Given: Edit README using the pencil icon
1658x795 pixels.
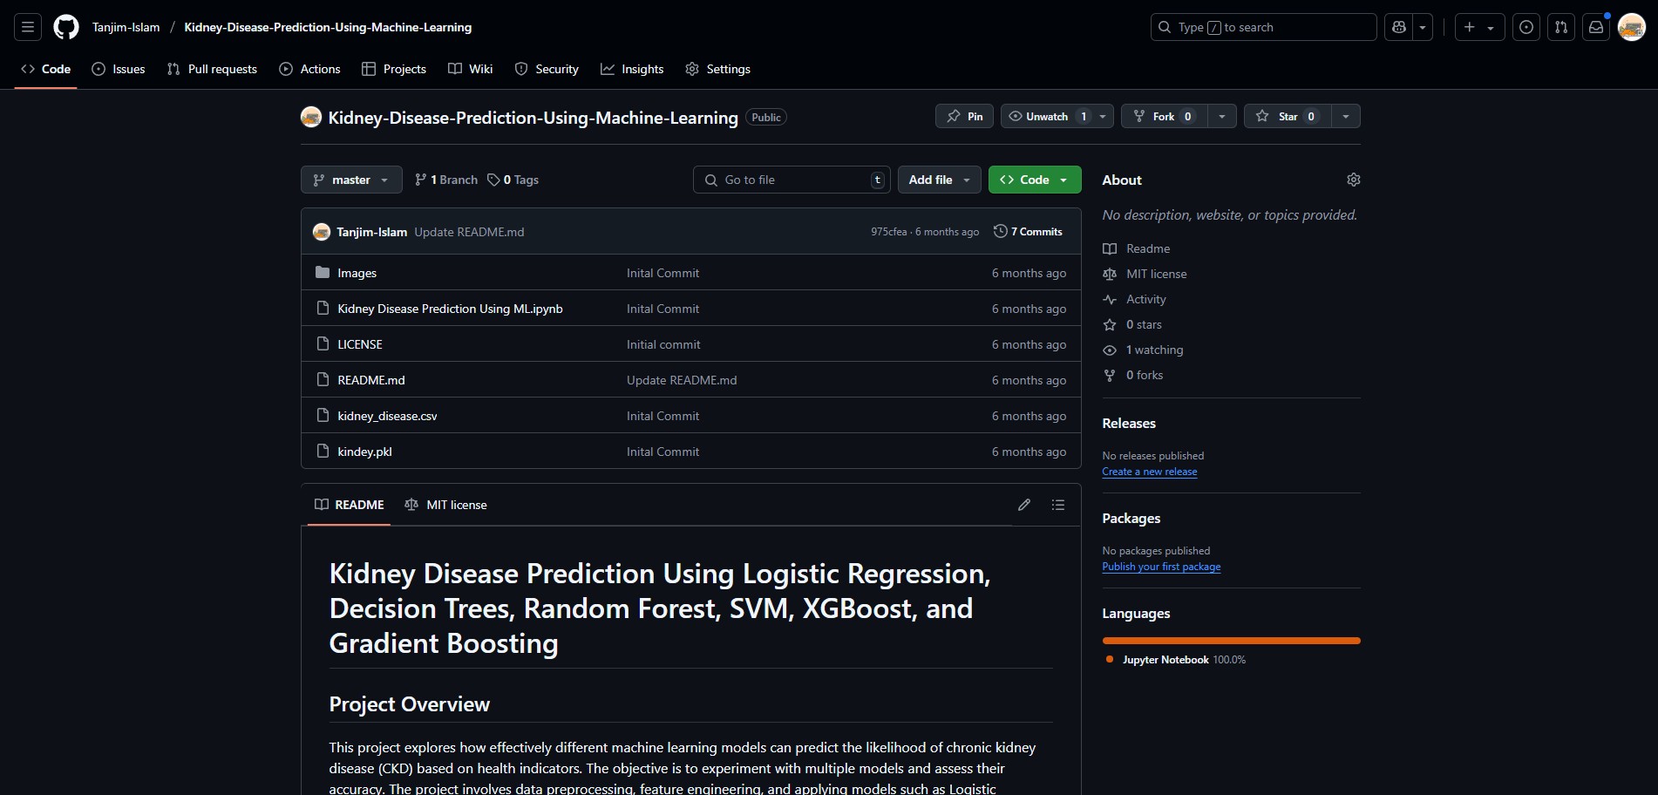Looking at the screenshot, I should coord(1024,505).
